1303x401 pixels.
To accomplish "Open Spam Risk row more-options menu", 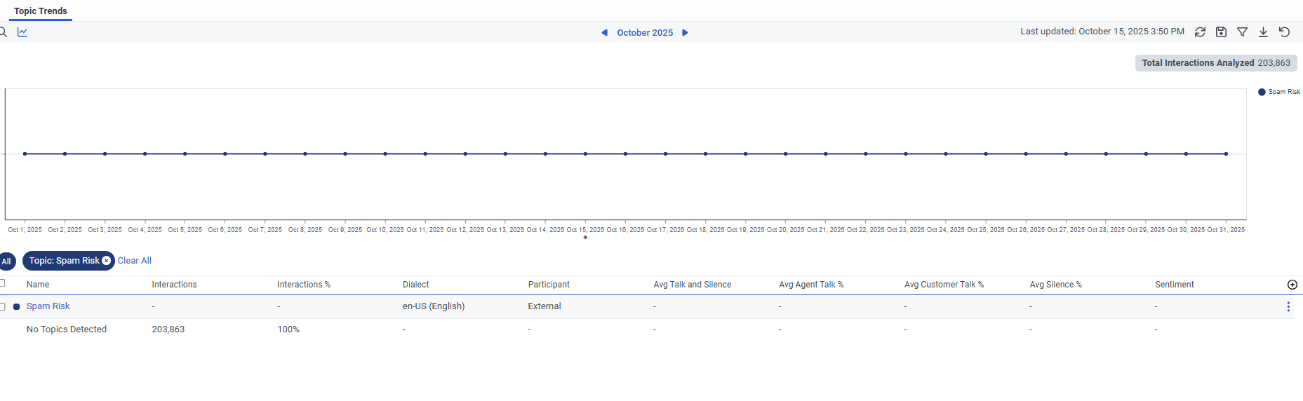I will pos(1288,306).
